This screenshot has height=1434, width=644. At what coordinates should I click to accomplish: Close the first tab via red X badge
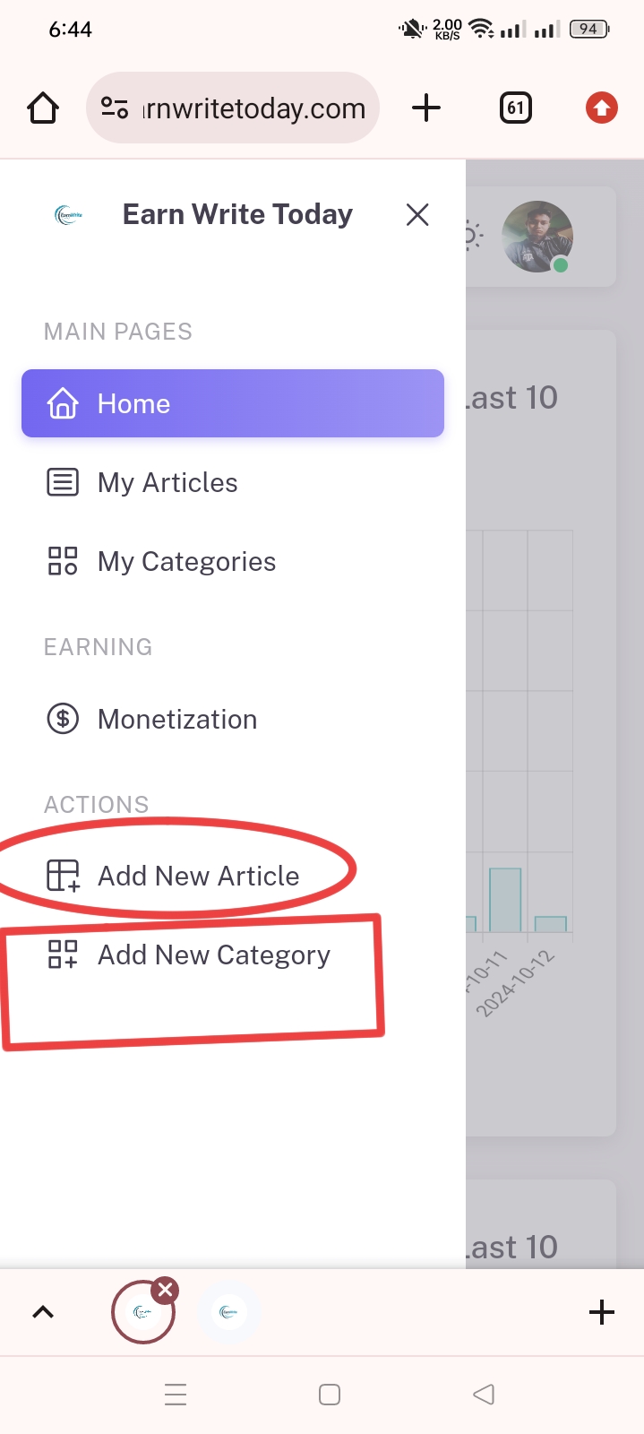tap(165, 1291)
